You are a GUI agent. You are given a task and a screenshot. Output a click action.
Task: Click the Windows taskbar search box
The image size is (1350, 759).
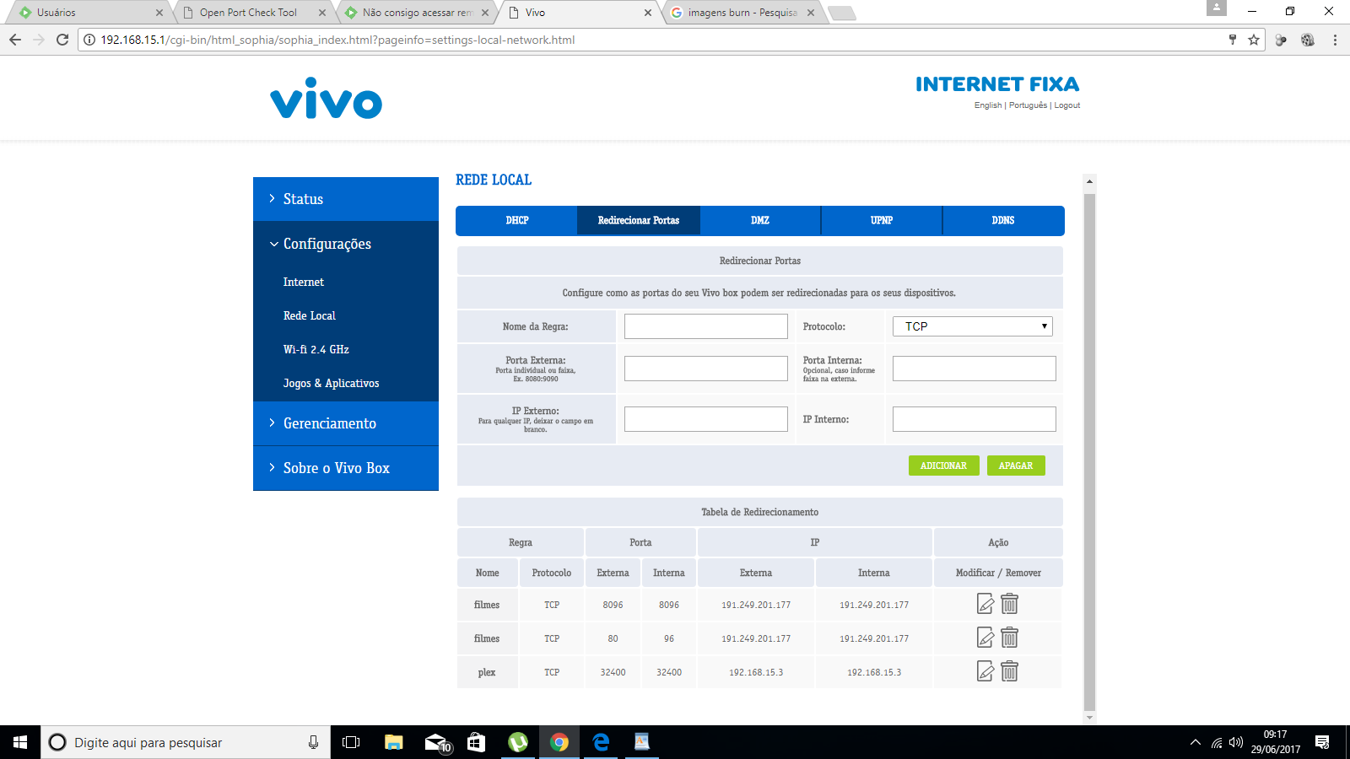tap(186, 742)
